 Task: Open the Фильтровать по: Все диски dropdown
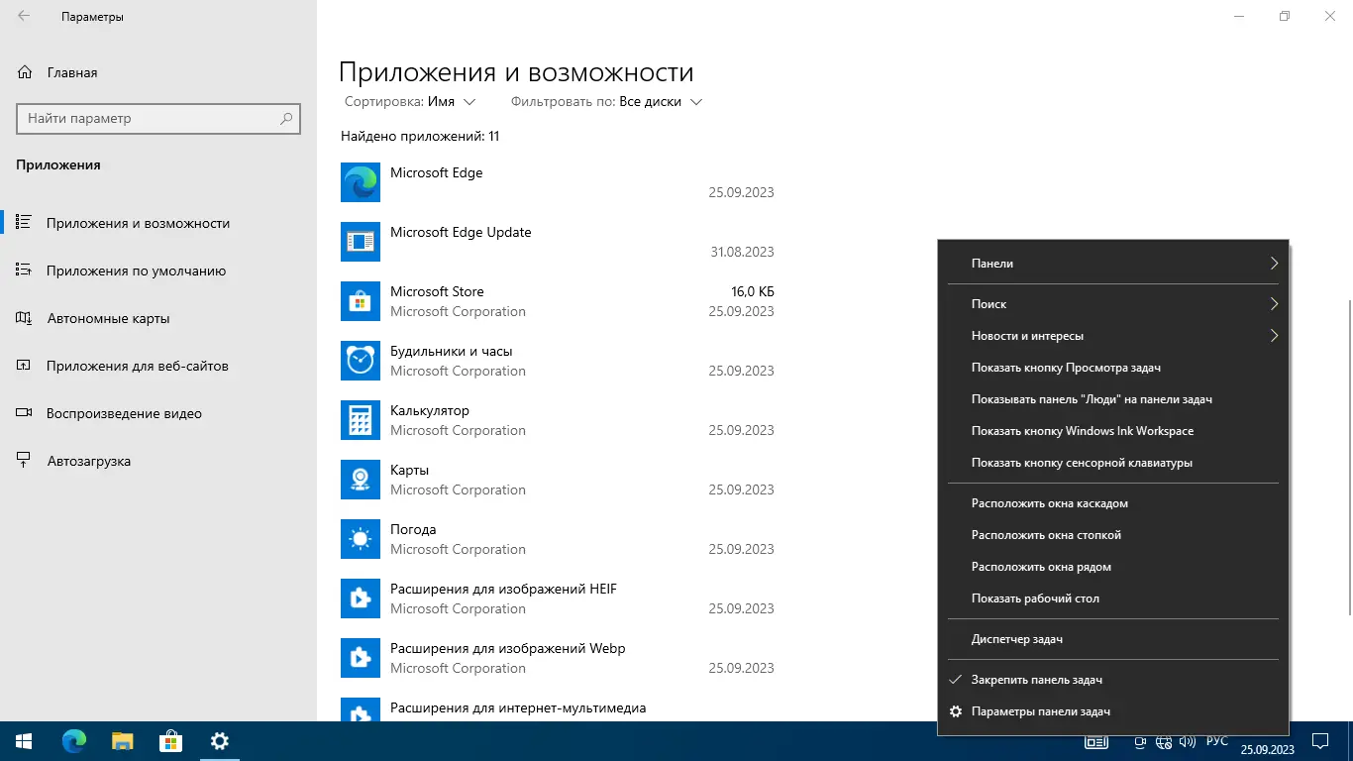(603, 101)
